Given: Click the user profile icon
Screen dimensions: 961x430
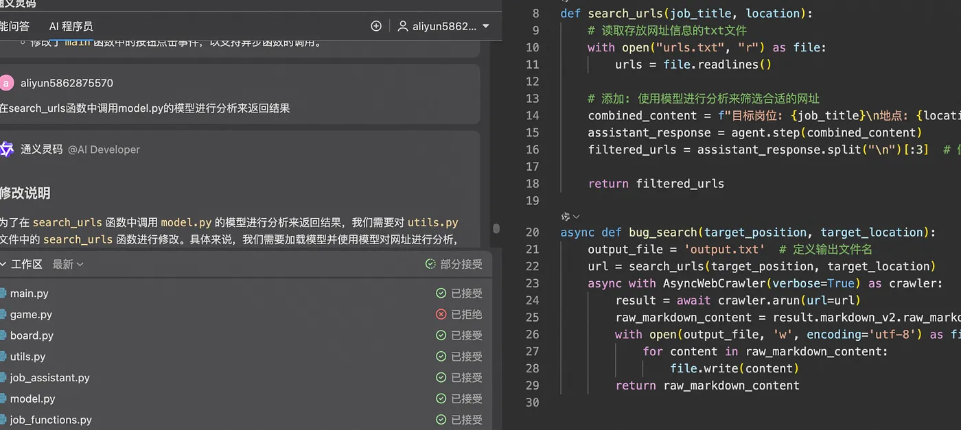Looking at the screenshot, I should tap(403, 26).
